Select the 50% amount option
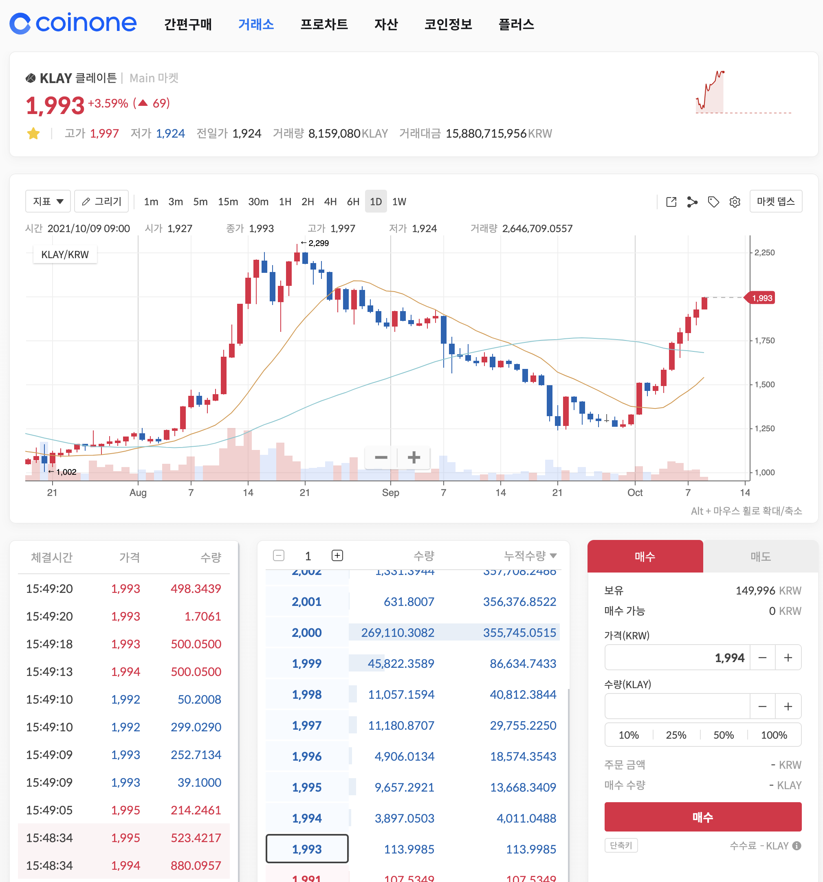Screen dimensions: 823x882 click(x=723, y=735)
